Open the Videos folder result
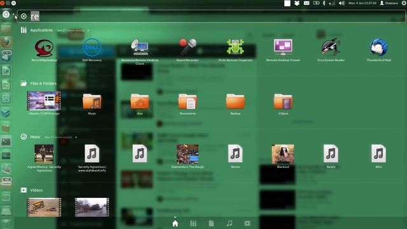This screenshot has height=229, width=407. pos(283,104)
